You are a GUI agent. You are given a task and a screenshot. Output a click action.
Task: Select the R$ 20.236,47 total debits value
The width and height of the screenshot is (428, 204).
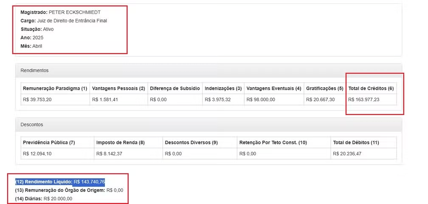[348, 154]
